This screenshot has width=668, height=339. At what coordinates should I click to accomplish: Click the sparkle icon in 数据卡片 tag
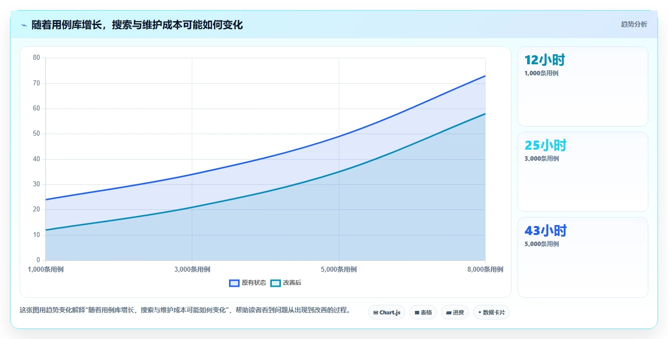click(x=480, y=312)
